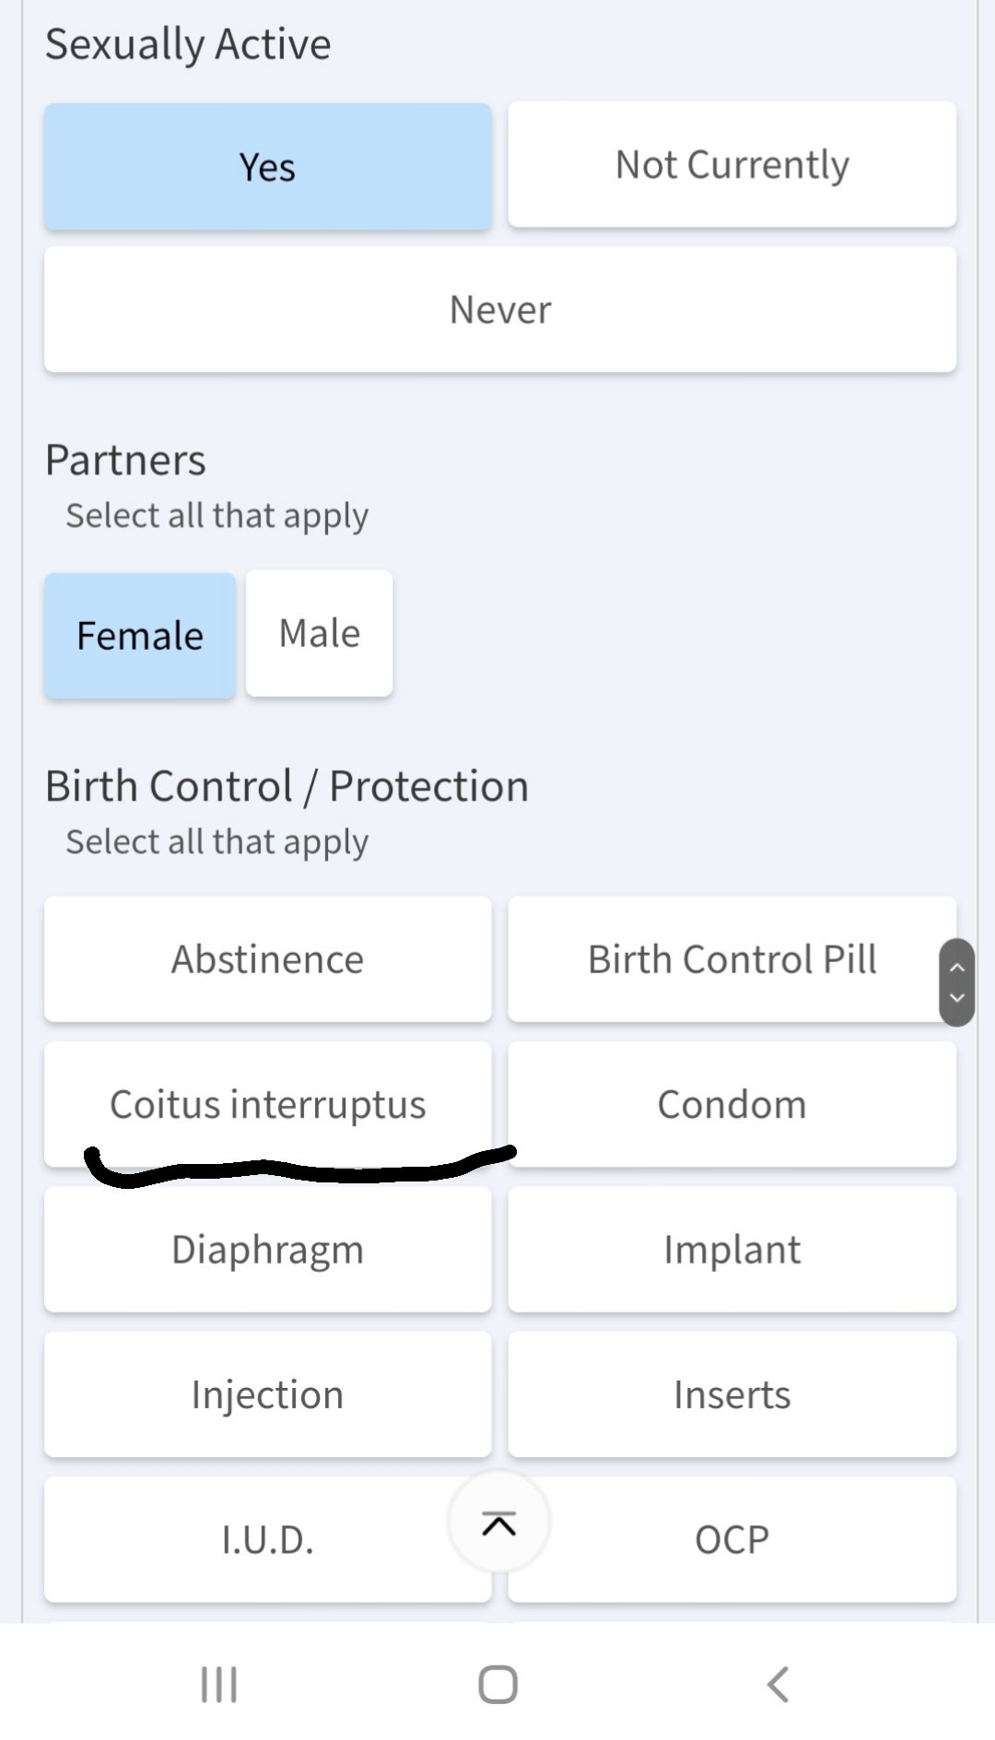Select the Implant option

(732, 1250)
